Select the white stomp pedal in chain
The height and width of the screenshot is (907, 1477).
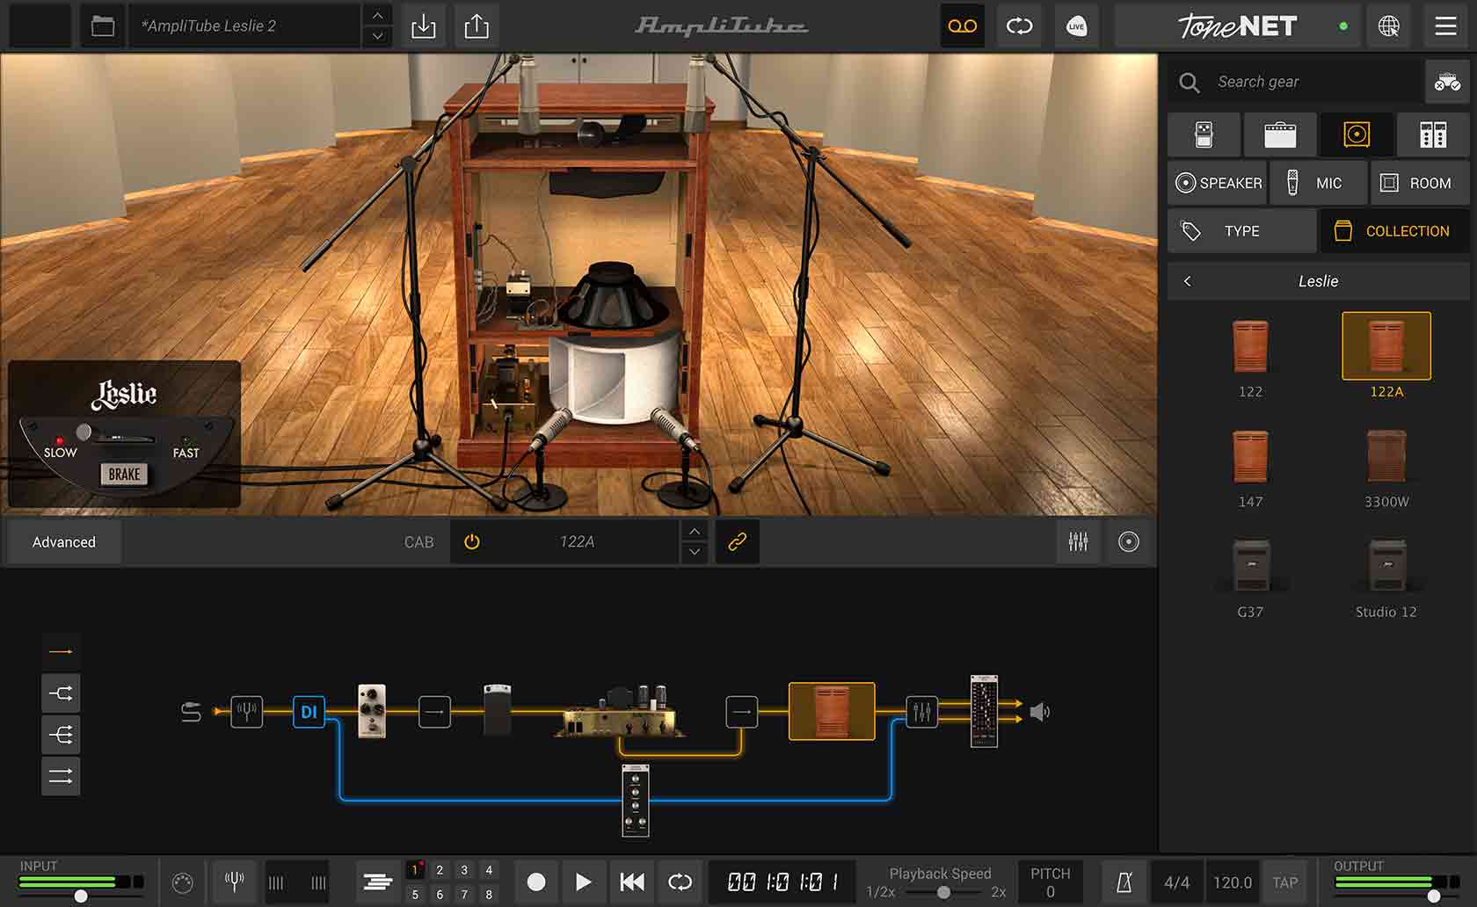pyautogui.click(x=372, y=711)
